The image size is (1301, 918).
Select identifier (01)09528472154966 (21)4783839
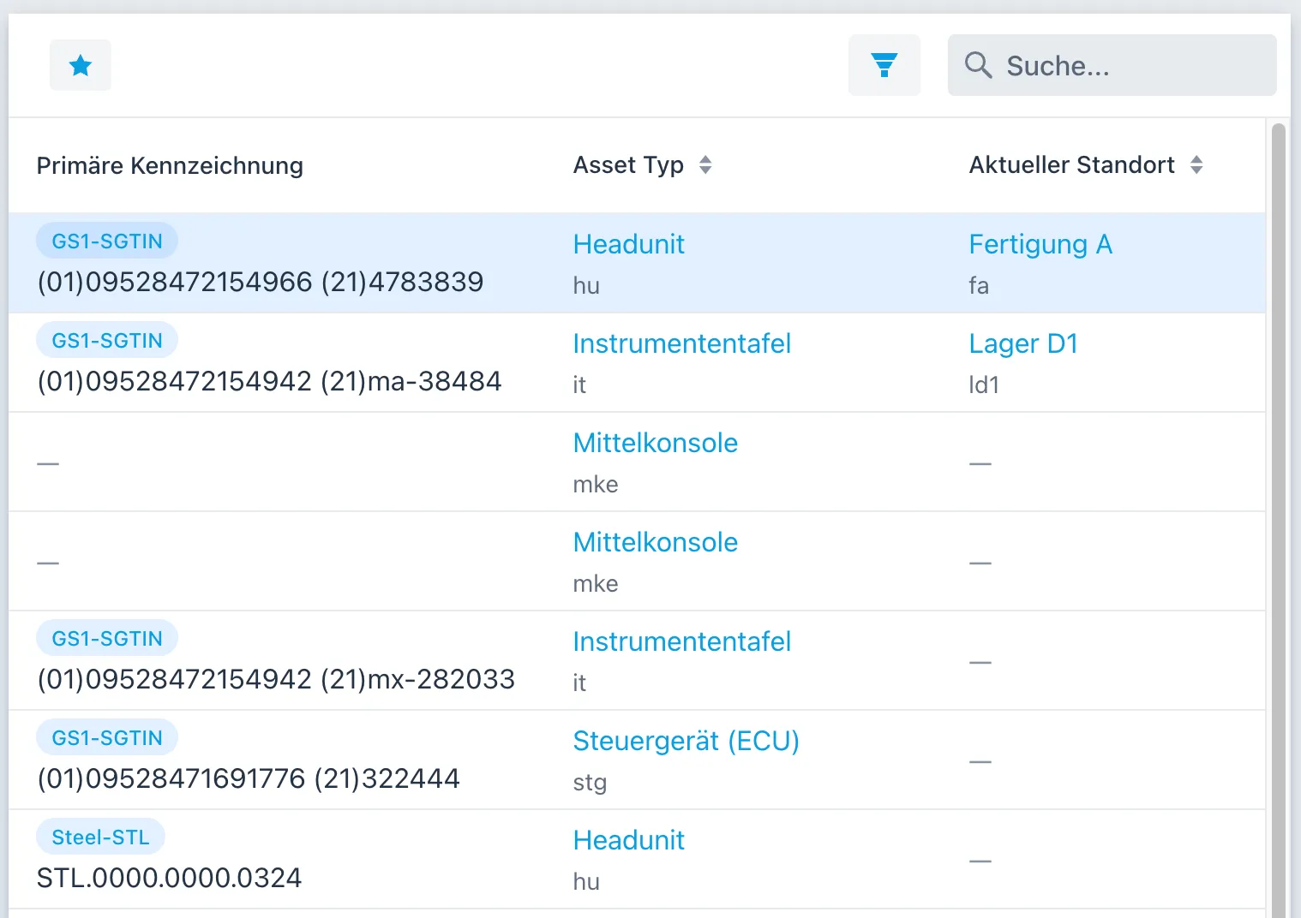click(261, 282)
